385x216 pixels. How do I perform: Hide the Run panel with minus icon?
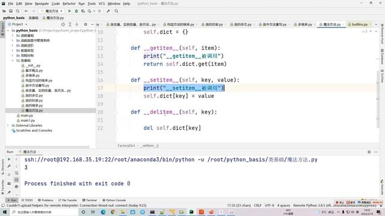point(376,152)
